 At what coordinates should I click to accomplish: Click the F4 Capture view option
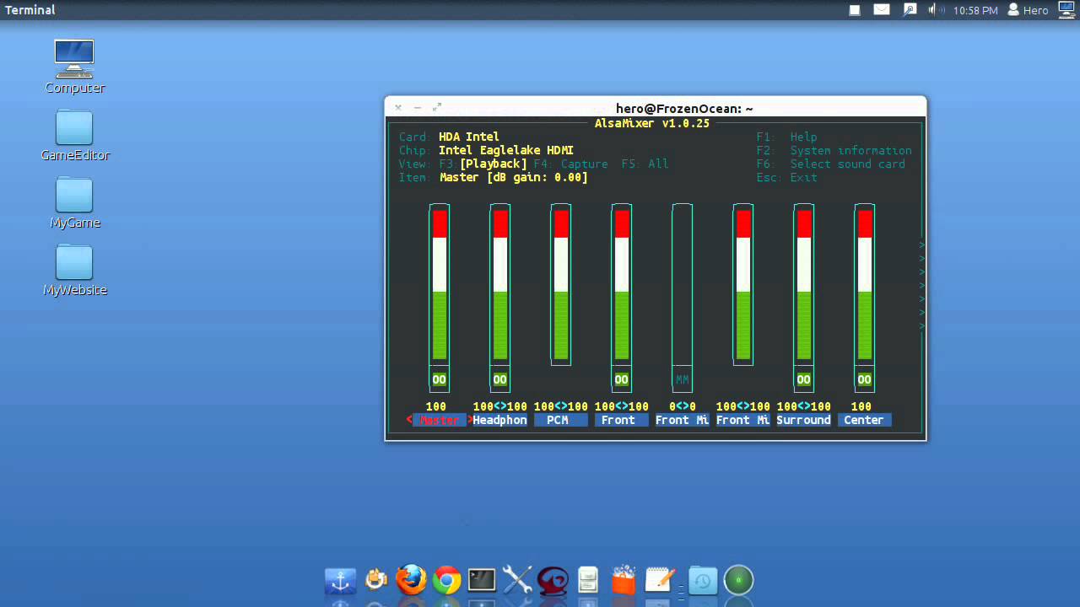pos(570,164)
